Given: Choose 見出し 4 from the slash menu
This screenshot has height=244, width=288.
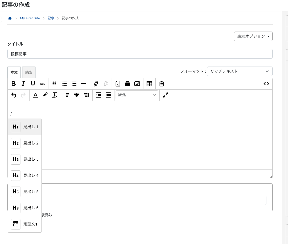Looking at the screenshot, I should click(x=25, y=175).
